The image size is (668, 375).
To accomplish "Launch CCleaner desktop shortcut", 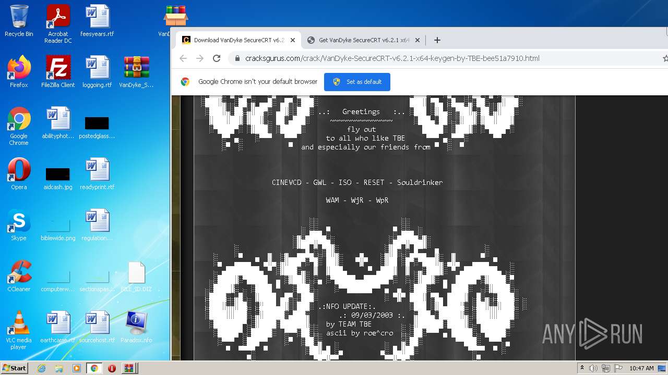I will [x=19, y=276].
